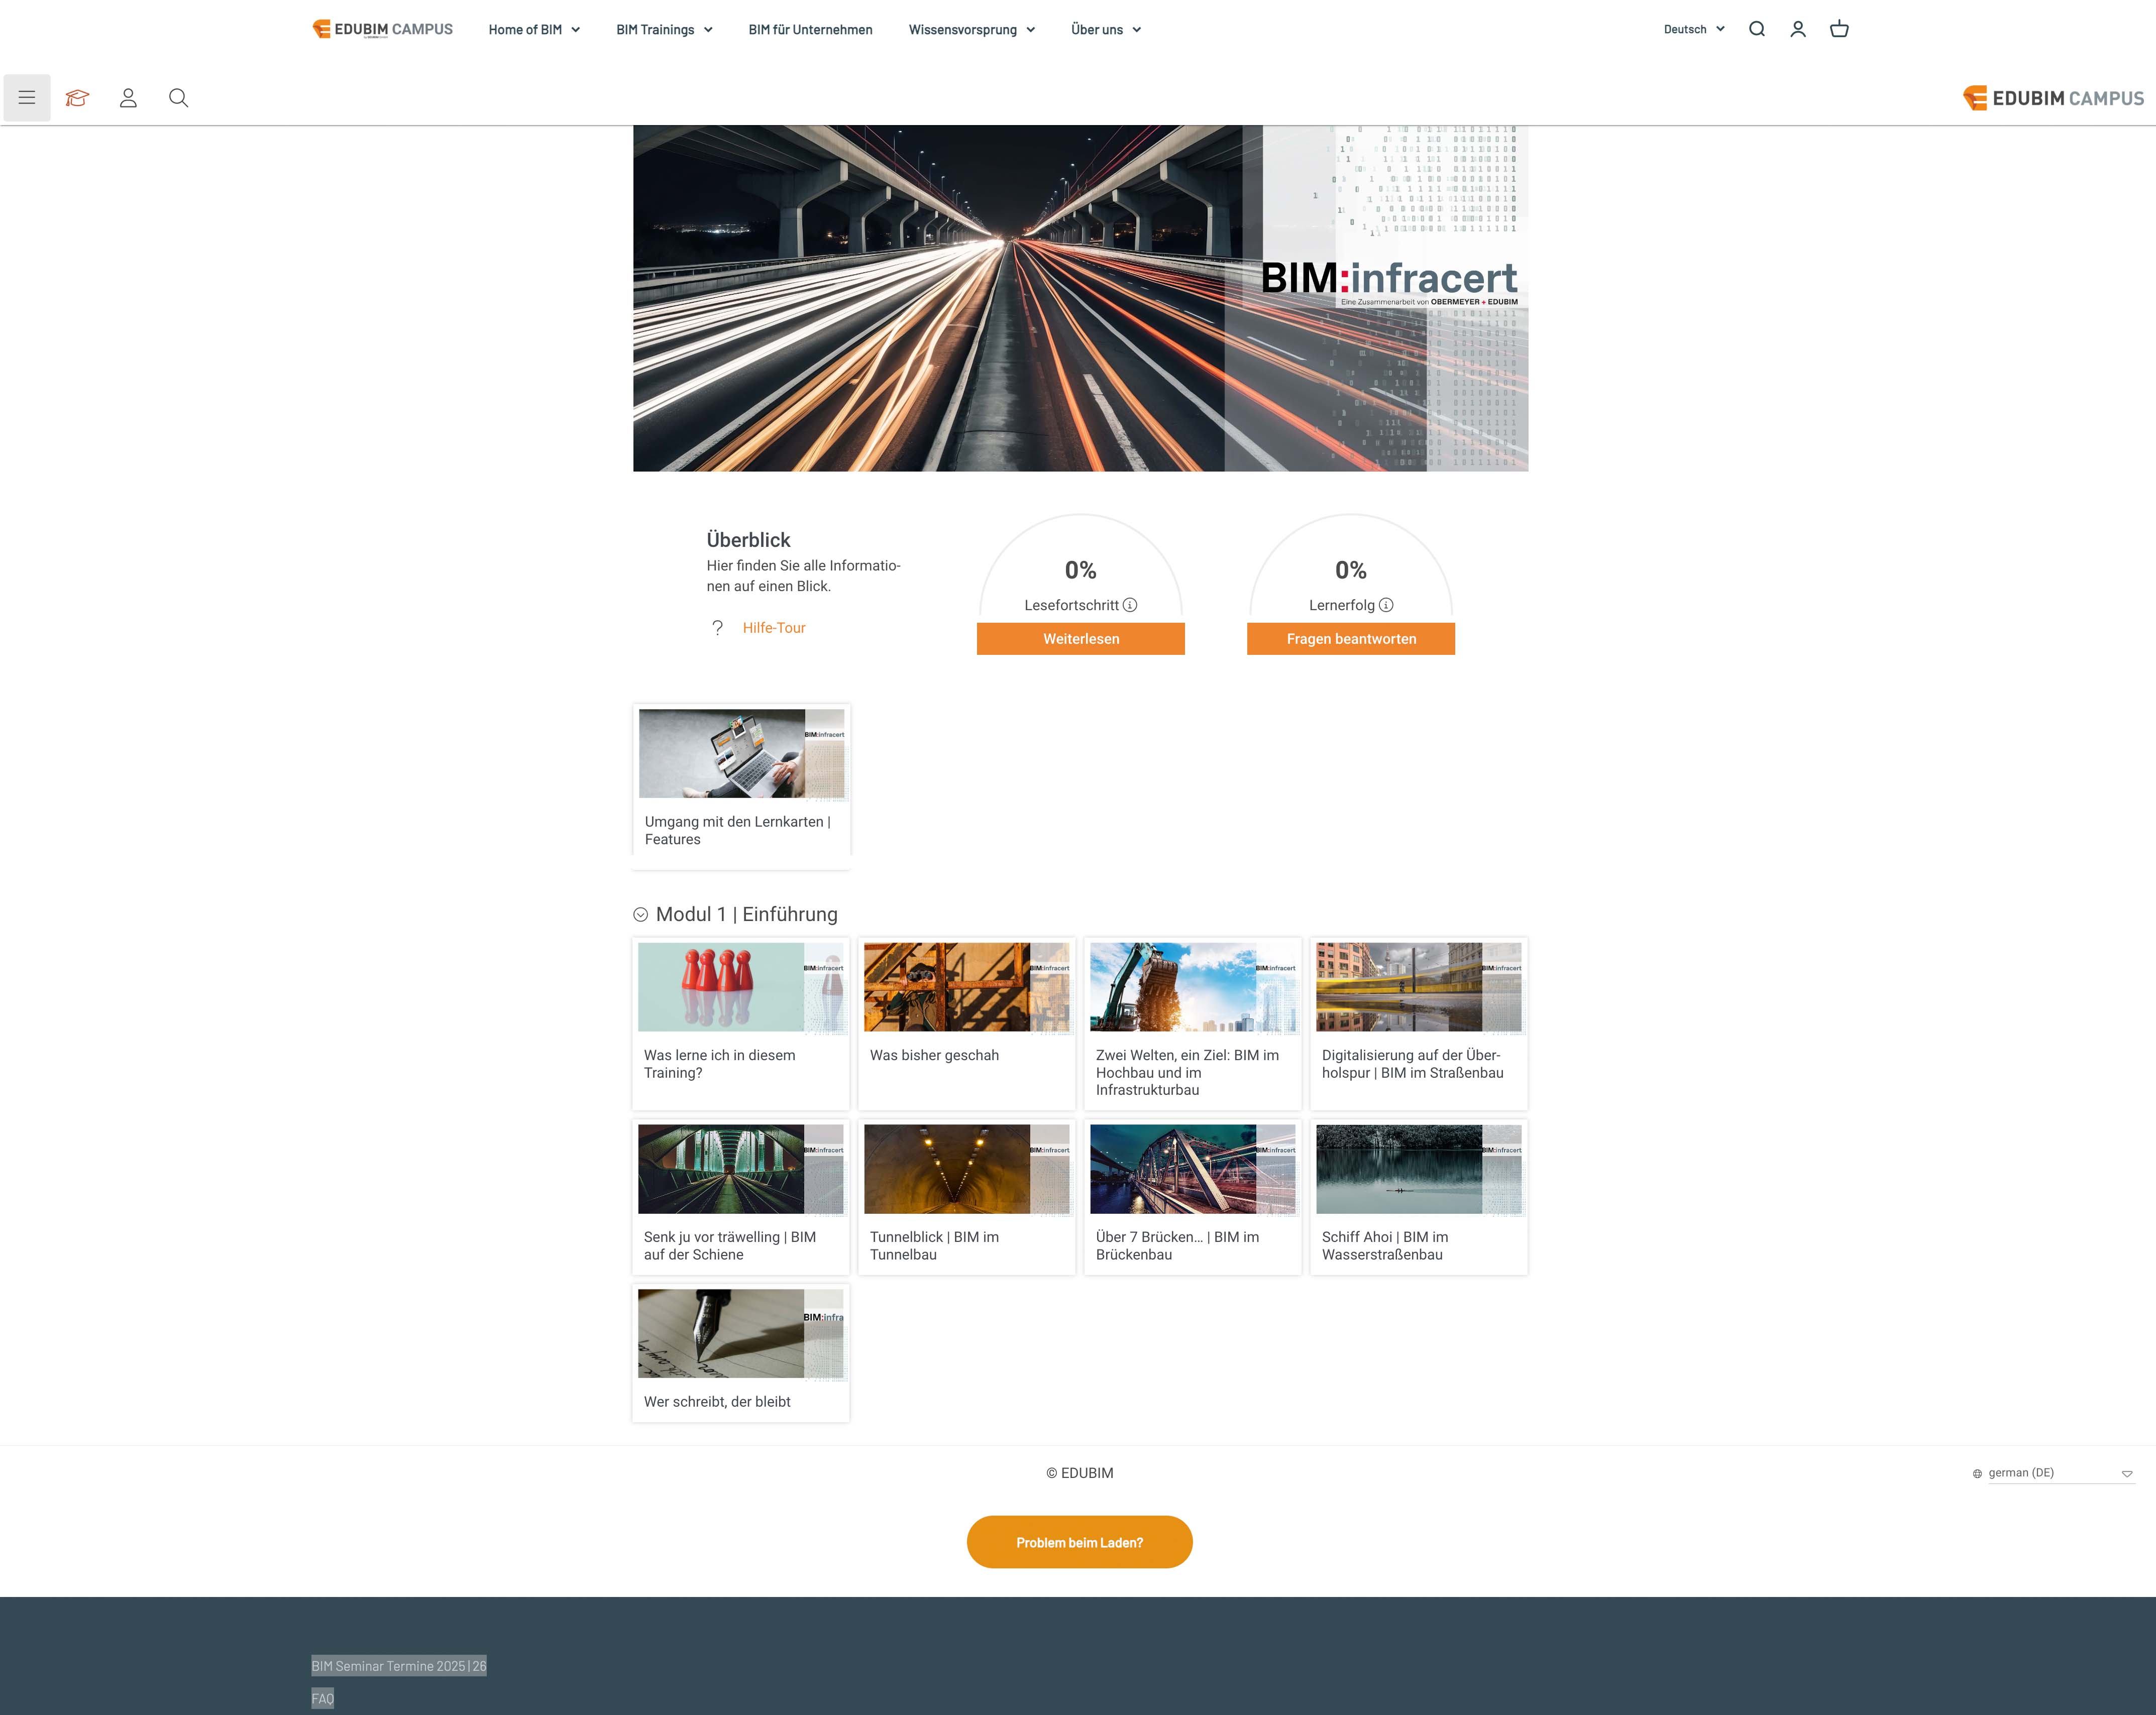Open the user profile icon in the course toolbar
This screenshot has width=2156, height=1715.
coord(128,97)
